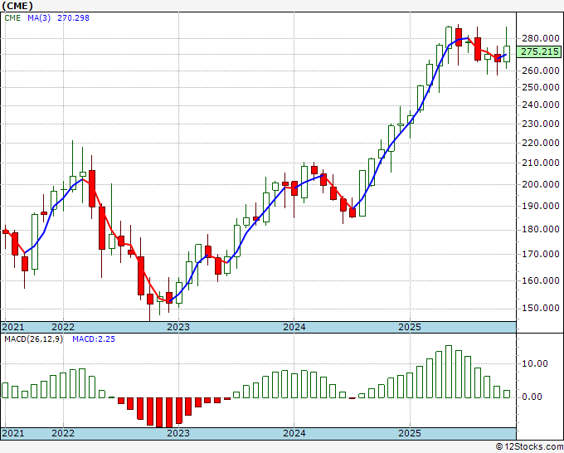
Task: Open the 12Stocks.com copyright link
Action: (529, 447)
